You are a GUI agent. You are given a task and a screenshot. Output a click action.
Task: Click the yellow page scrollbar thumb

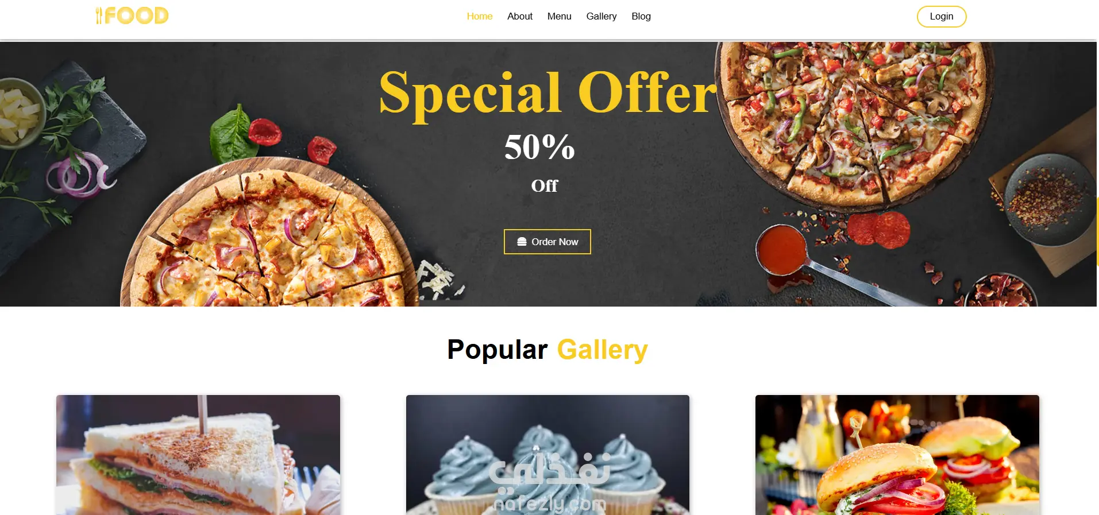pos(1097,231)
